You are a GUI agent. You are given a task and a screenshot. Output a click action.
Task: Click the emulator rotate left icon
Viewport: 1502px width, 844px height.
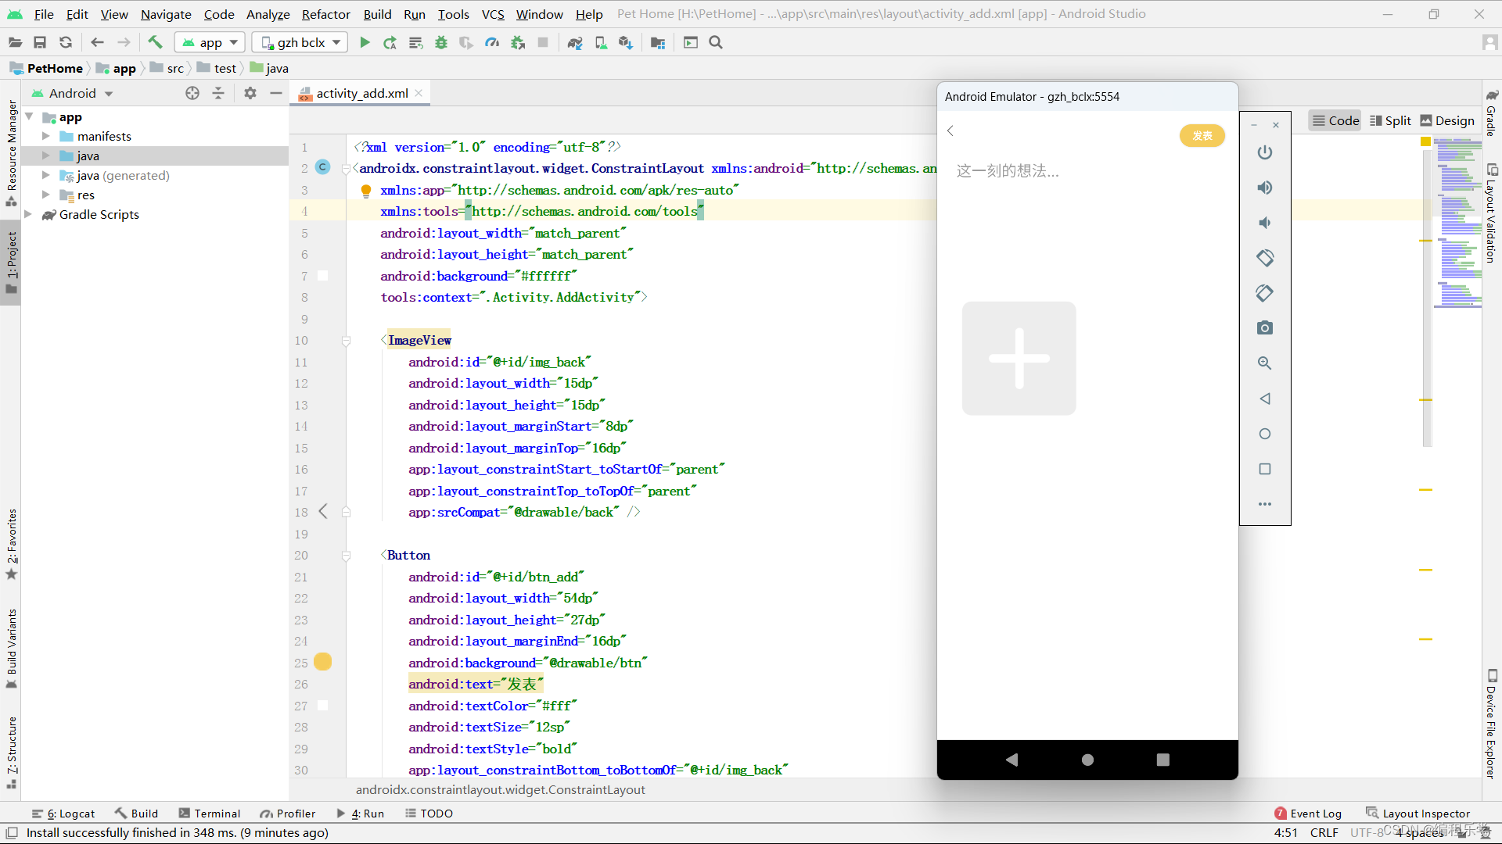tap(1265, 258)
